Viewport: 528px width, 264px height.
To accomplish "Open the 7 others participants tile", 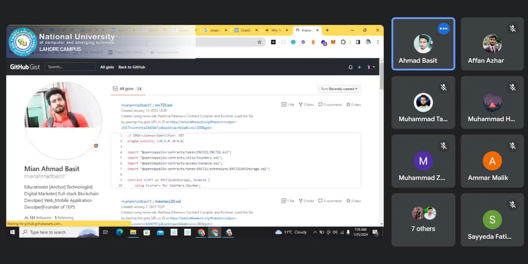I will [x=423, y=220].
